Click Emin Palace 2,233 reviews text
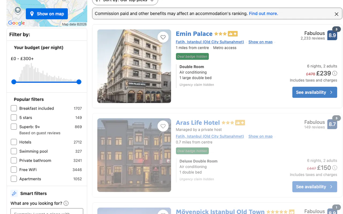The height and width of the screenshot is (214, 343). coord(313,38)
